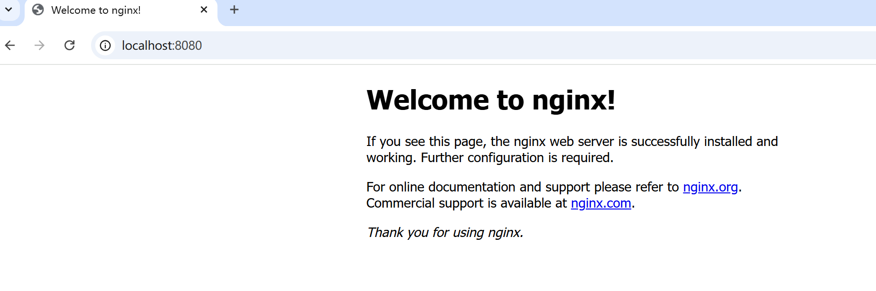Click empty tab strip right of the plus button

pyautogui.click(x=522, y=11)
